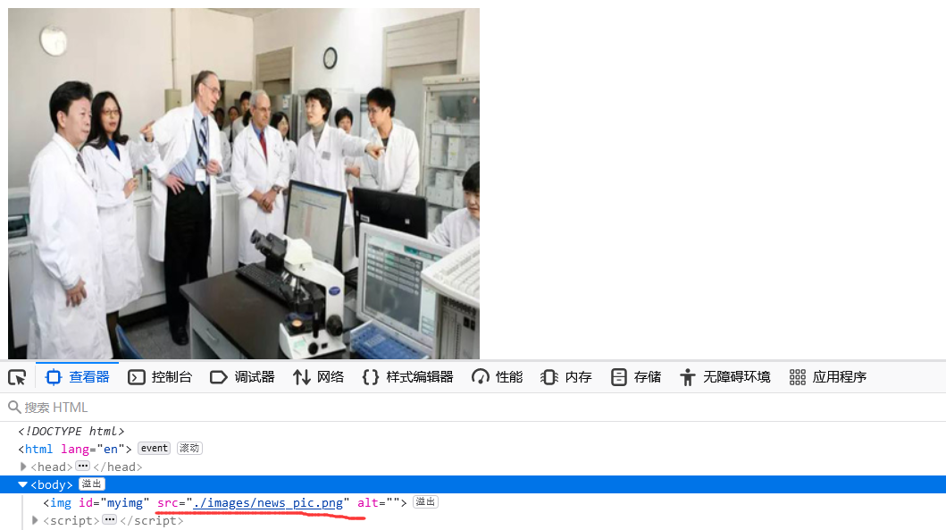The width and height of the screenshot is (946, 530).
Task: Click the id="myimg" attribute
Action: (114, 503)
